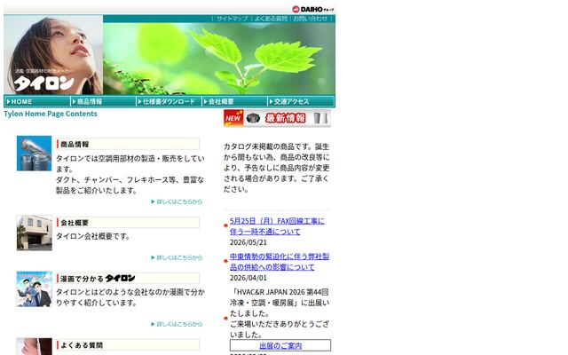Click the 商品情報 section heading

click(x=128, y=144)
